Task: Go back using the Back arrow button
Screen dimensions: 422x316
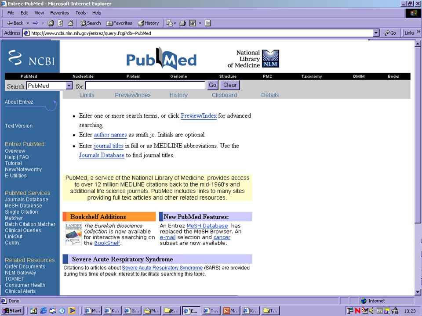Action: (x=15, y=23)
